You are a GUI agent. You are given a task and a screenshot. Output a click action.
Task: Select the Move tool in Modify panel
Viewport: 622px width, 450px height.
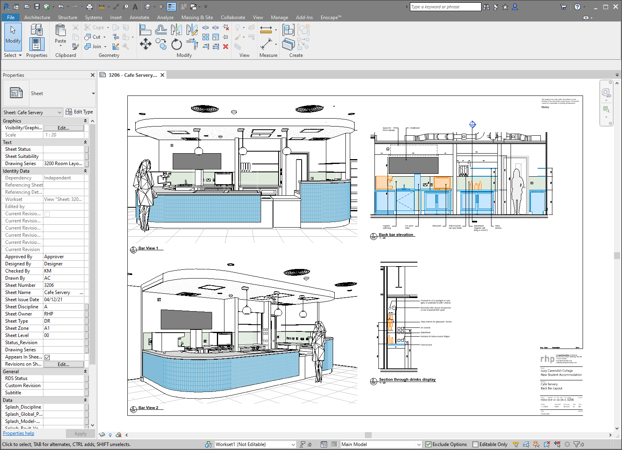[x=145, y=44]
